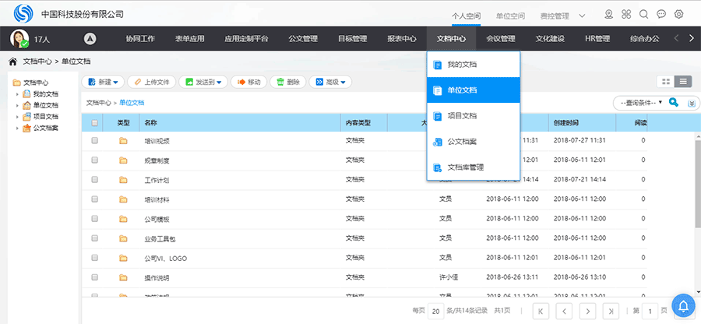
Task: Expand 我的文档 node in tree
Action: coord(17,93)
